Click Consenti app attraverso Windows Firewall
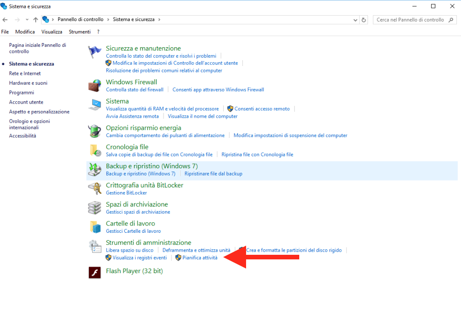The image size is (461, 313). [218, 90]
